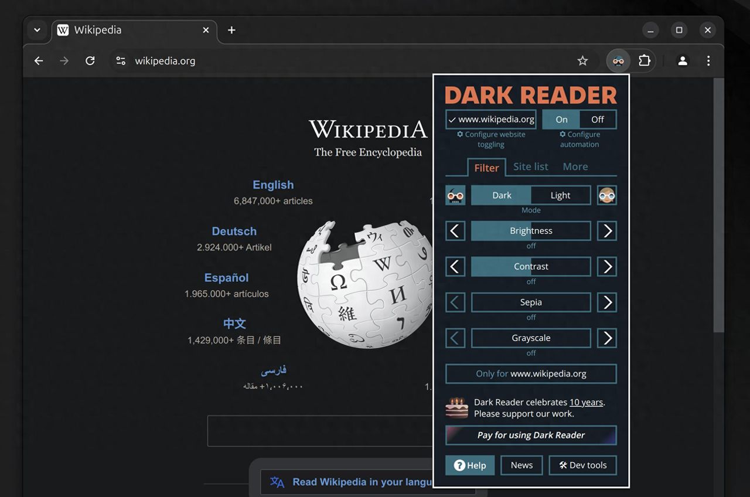Open English Wikipedia link
The image size is (750, 497).
[x=273, y=185]
